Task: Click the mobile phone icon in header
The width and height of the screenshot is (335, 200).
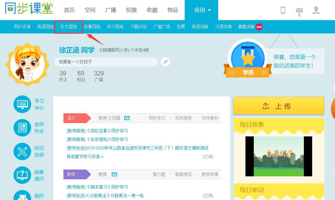Action: [x=283, y=10]
